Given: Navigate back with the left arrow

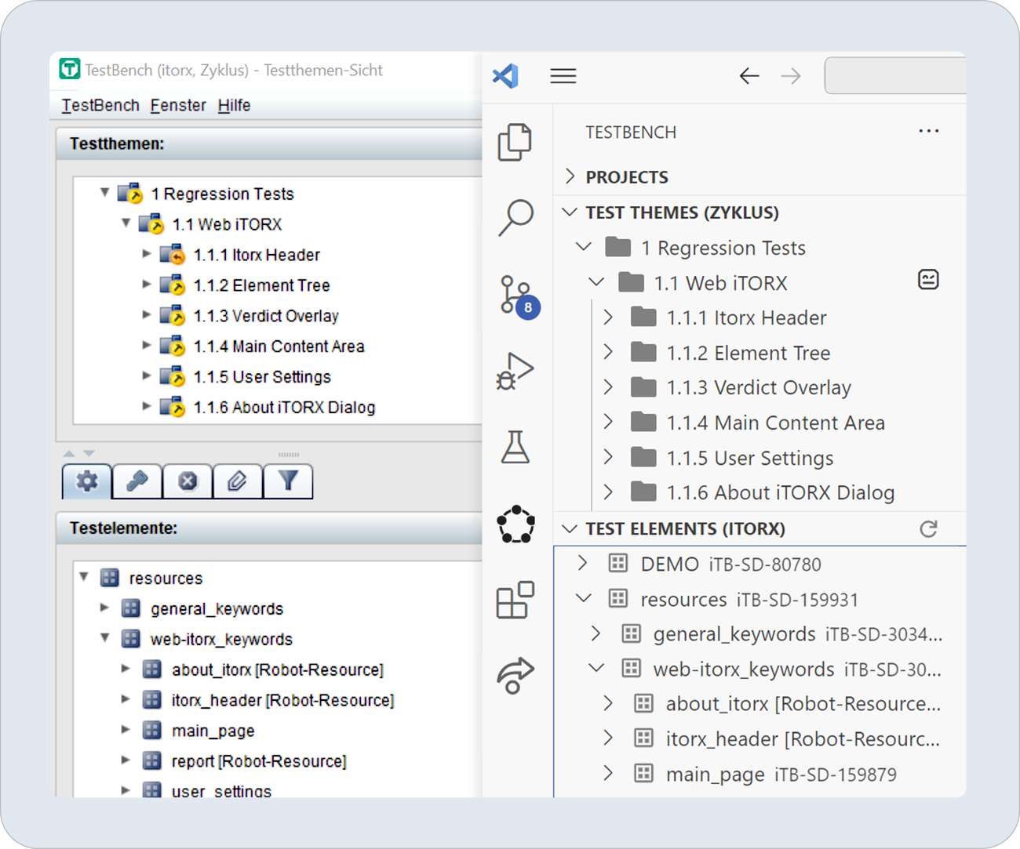Looking at the screenshot, I should [749, 76].
